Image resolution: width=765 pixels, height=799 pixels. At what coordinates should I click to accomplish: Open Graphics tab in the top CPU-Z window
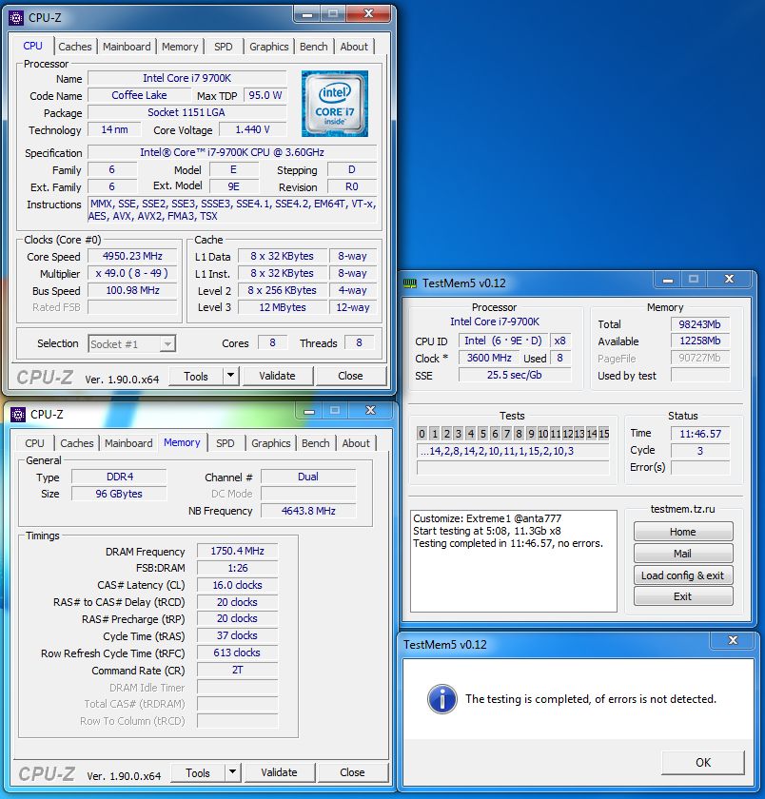[x=269, y=47]
